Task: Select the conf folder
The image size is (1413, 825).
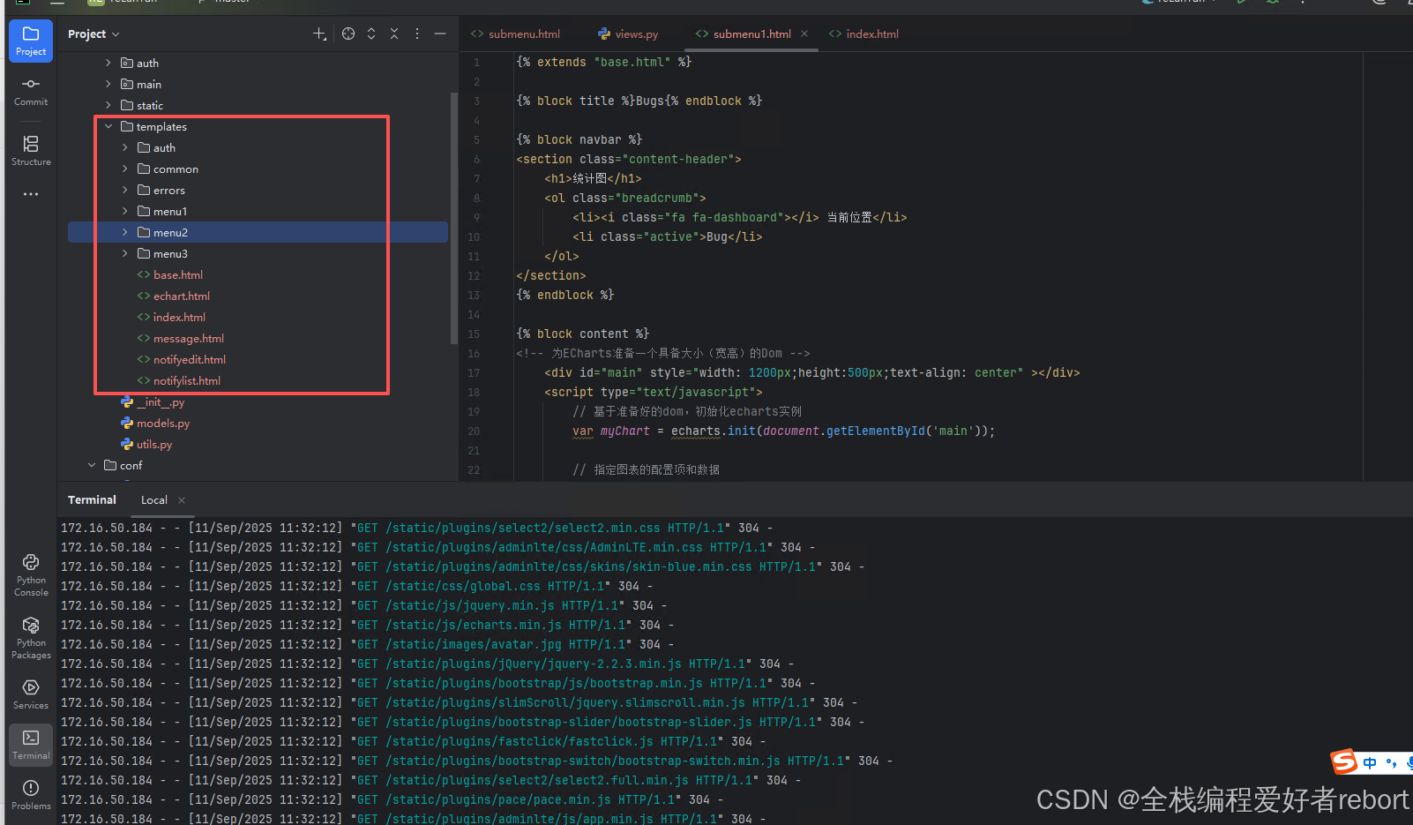Action: tap(123, 466)
